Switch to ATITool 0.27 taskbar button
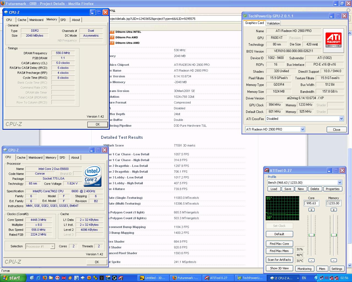This screenshot has height=282, width=352. point(218,278)
